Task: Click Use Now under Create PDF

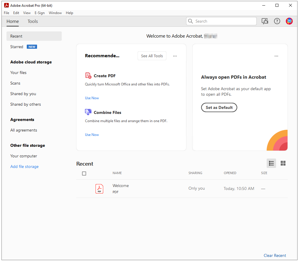Action: [92, 98]
